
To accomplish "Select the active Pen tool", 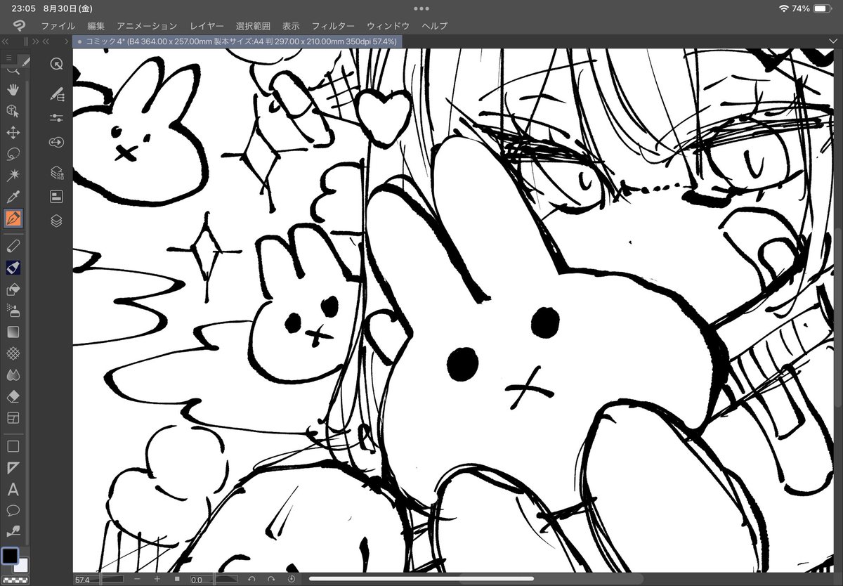I will 13,218.
